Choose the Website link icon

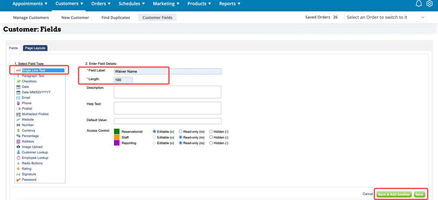[18, 119]
